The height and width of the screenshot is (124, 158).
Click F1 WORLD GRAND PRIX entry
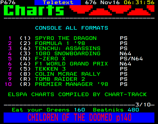(x=72, y=64)
